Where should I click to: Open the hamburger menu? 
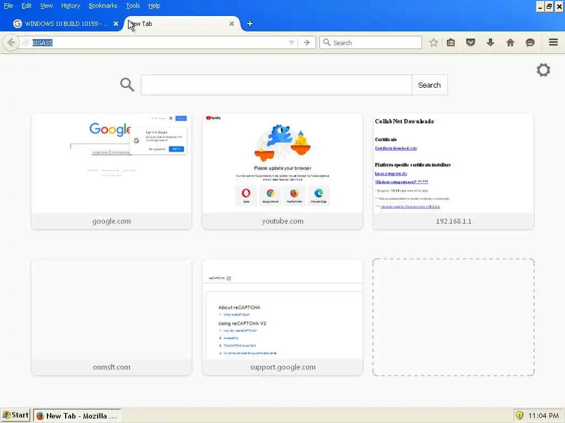553,42
